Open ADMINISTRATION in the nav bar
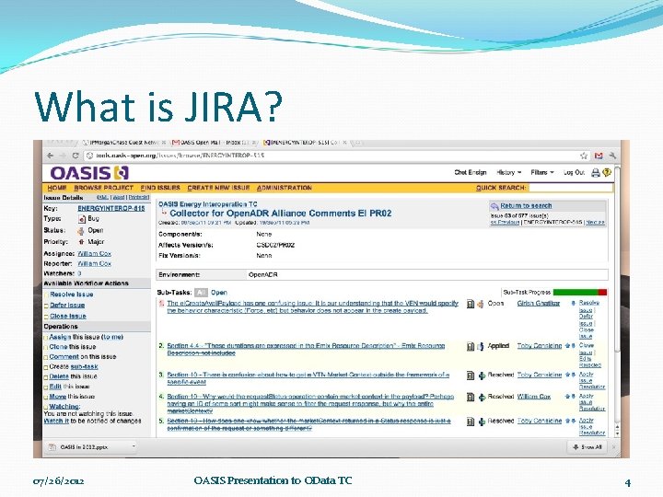The image size is (663, 497). [285, 188]
